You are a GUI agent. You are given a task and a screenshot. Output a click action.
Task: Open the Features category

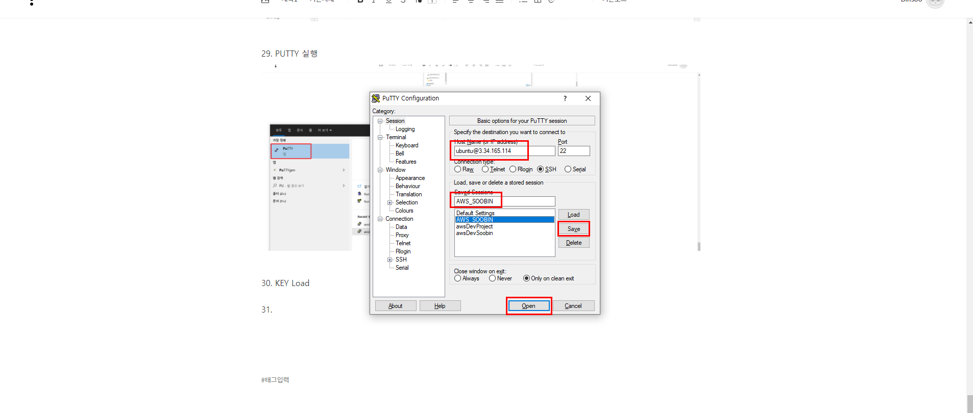click(406, 162)
